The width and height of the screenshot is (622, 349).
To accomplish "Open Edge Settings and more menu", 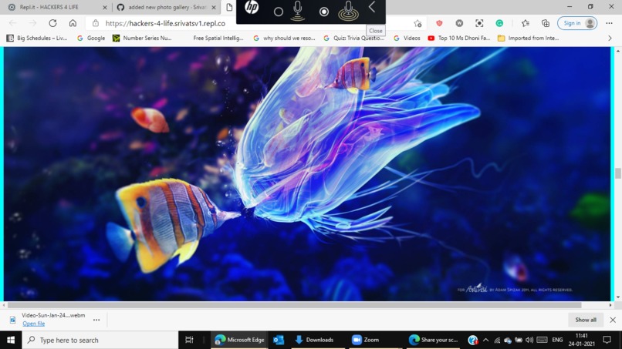I will (610, 23).
